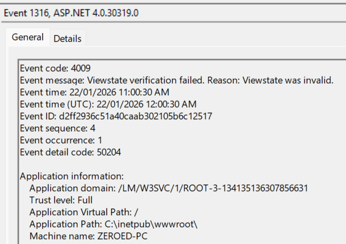Click the Application domain /LM/W3SVC value
The height and width of the screenshot is (244, 346).
pyautogui.click(x=205, y=188)
